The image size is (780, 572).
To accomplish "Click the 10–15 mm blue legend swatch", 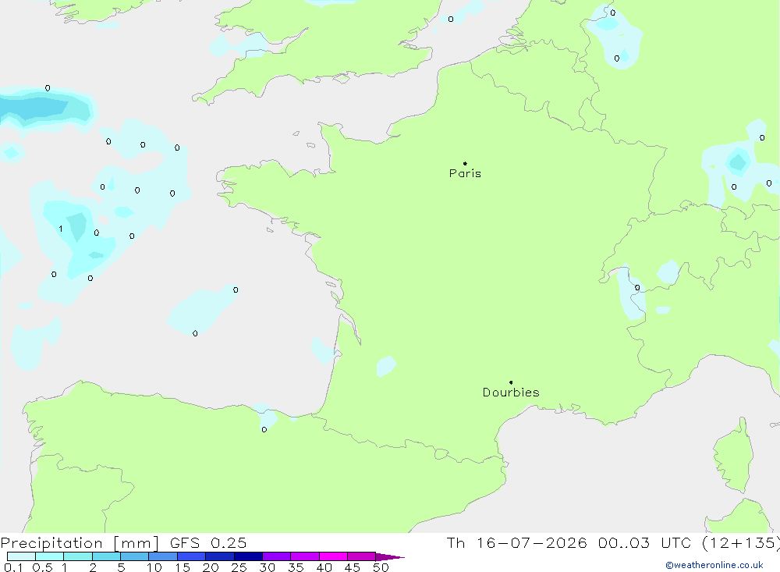I will pos(163,556).
